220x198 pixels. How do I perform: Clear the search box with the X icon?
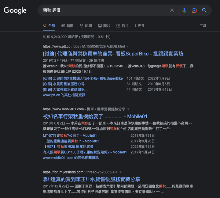click(x=172, y=10)
